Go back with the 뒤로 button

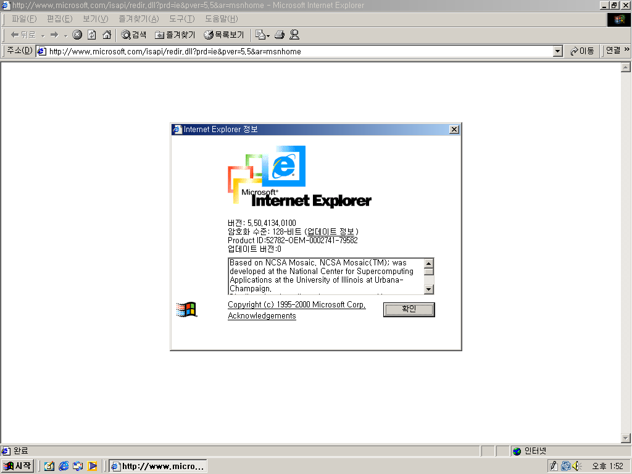(23, 35)
